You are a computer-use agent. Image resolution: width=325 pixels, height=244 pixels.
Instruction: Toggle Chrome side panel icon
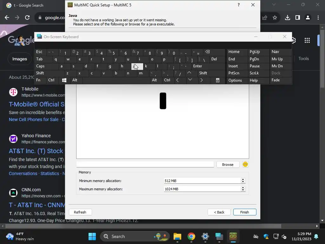(298, 18)
